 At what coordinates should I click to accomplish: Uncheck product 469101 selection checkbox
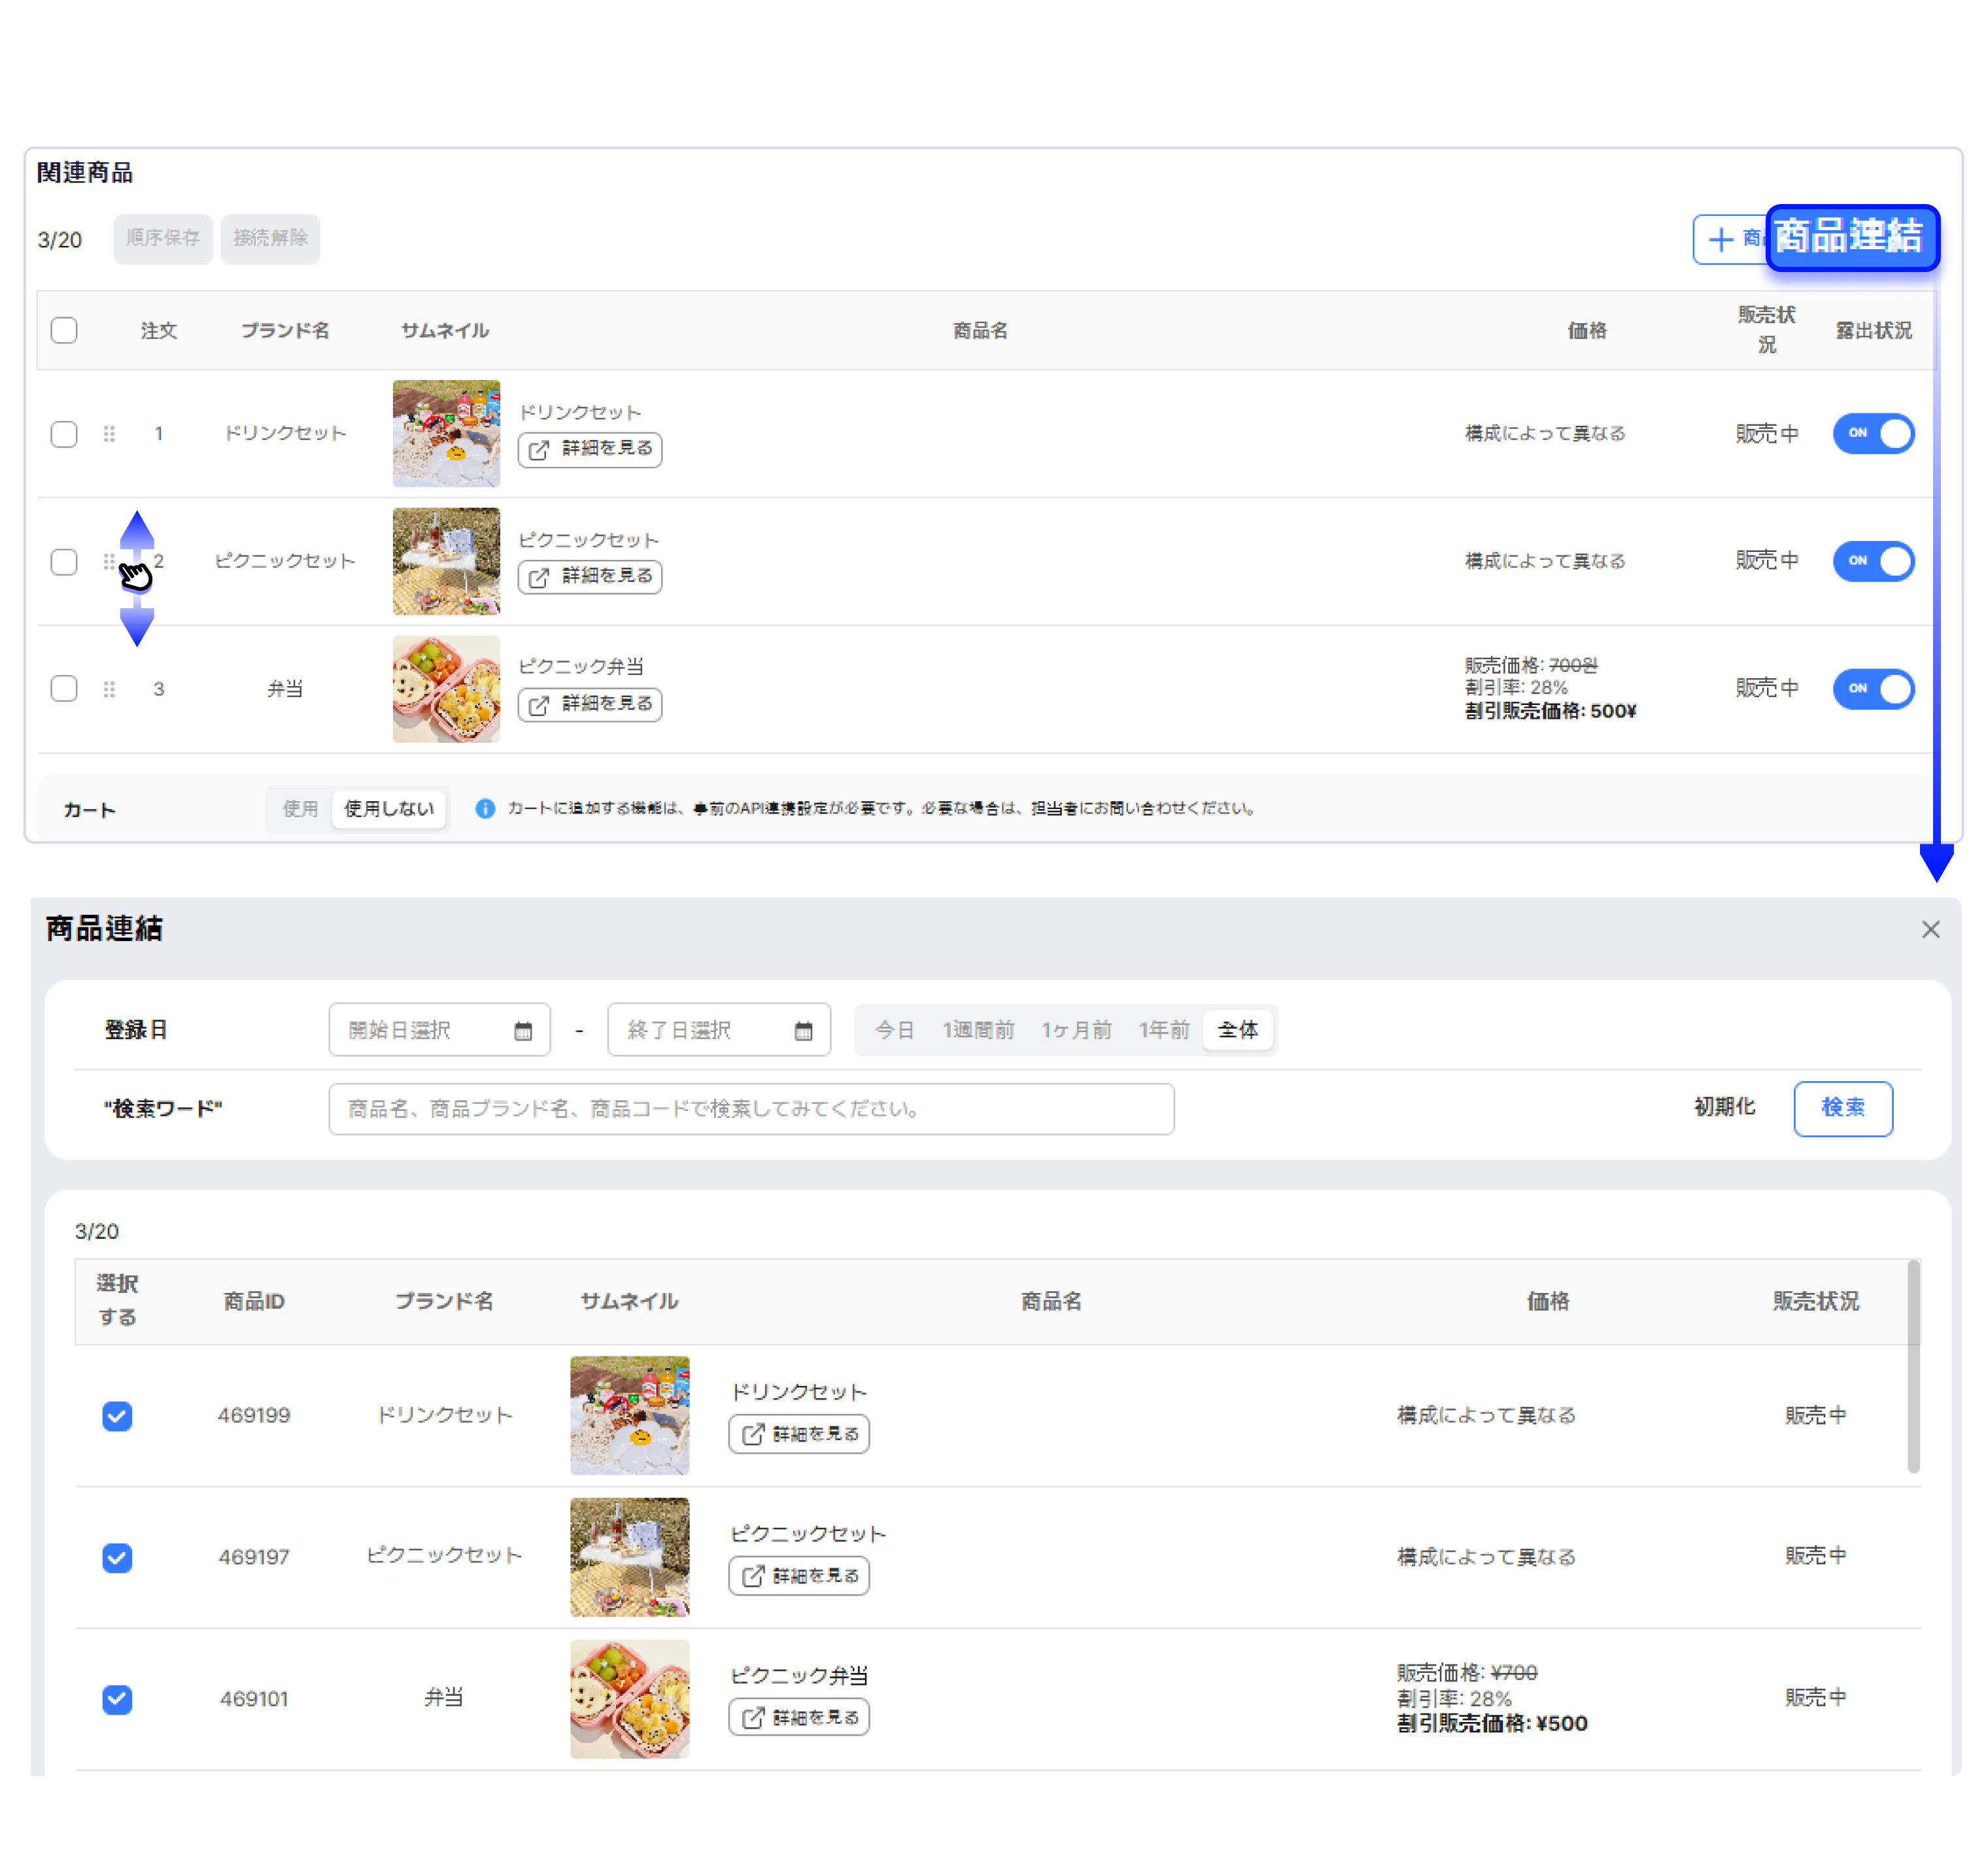[117, 1699]
